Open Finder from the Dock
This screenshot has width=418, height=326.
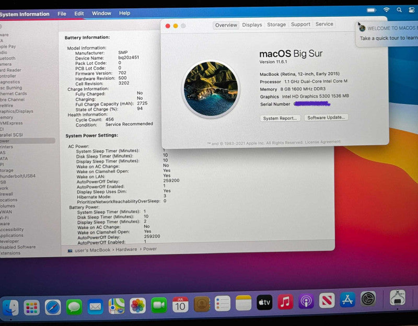[10, 307]
